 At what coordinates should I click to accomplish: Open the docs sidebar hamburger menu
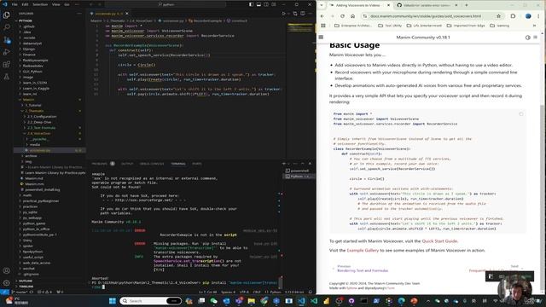pyautogui.click(x=321, y=38)
